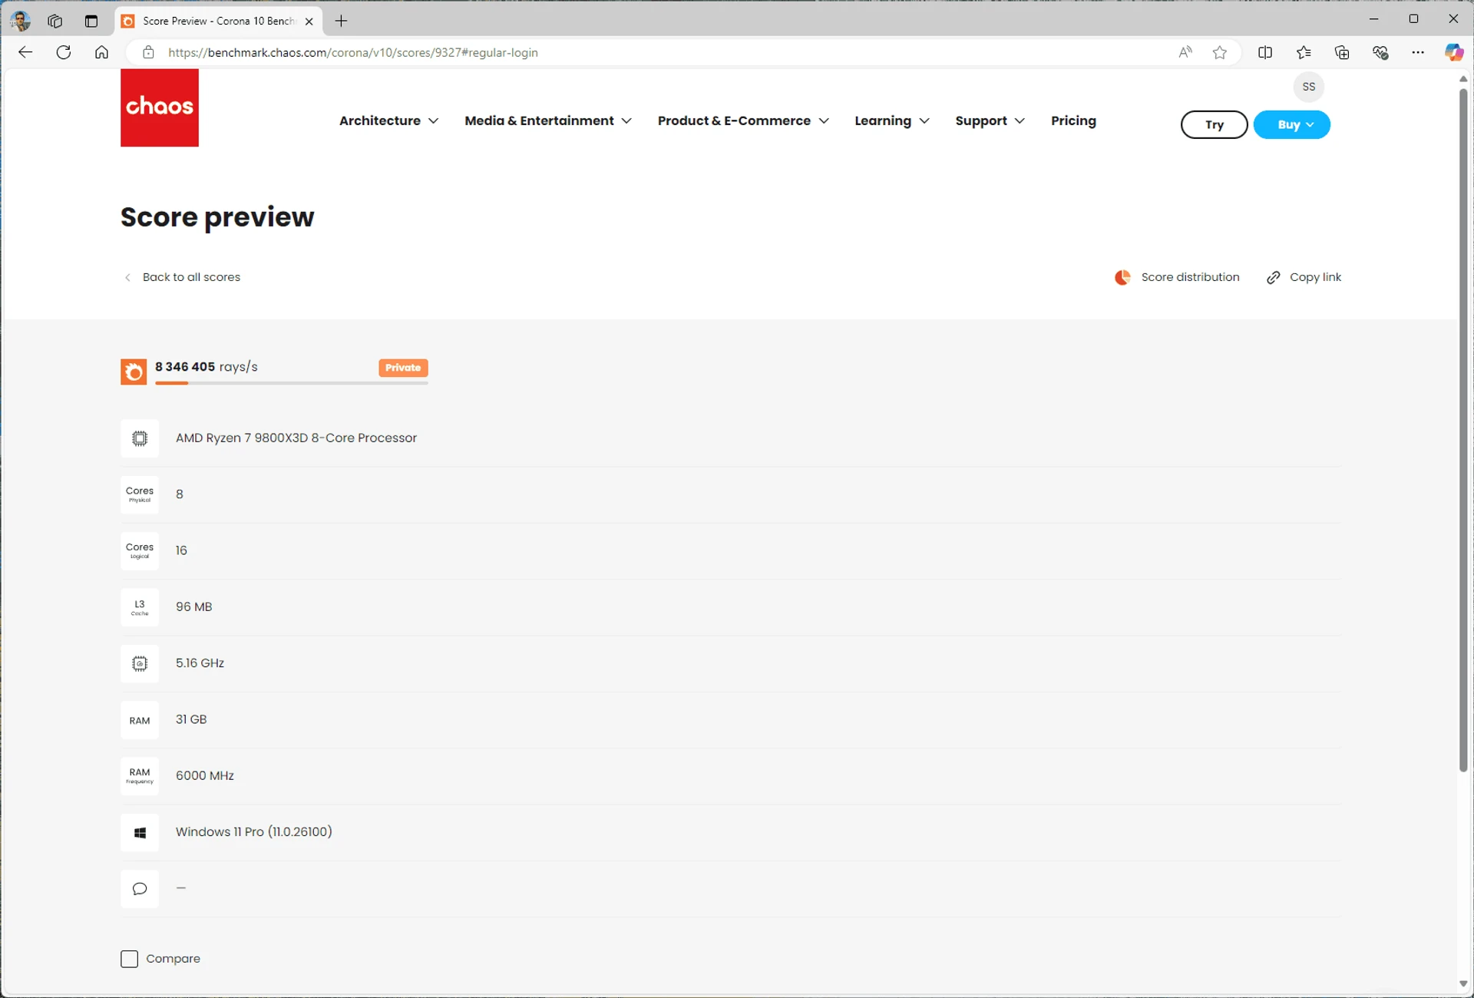Click the comment speech bubble icon
Viewport: 1474px width, 998px height.
[x=140, y=889]
